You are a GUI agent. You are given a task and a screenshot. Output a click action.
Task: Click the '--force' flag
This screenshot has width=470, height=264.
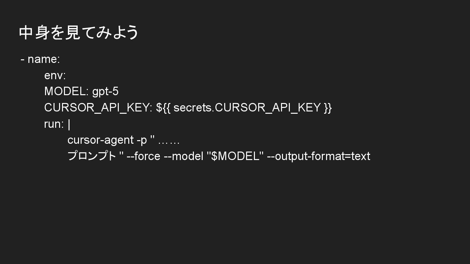pyautogui.click(x=143, y=156)
